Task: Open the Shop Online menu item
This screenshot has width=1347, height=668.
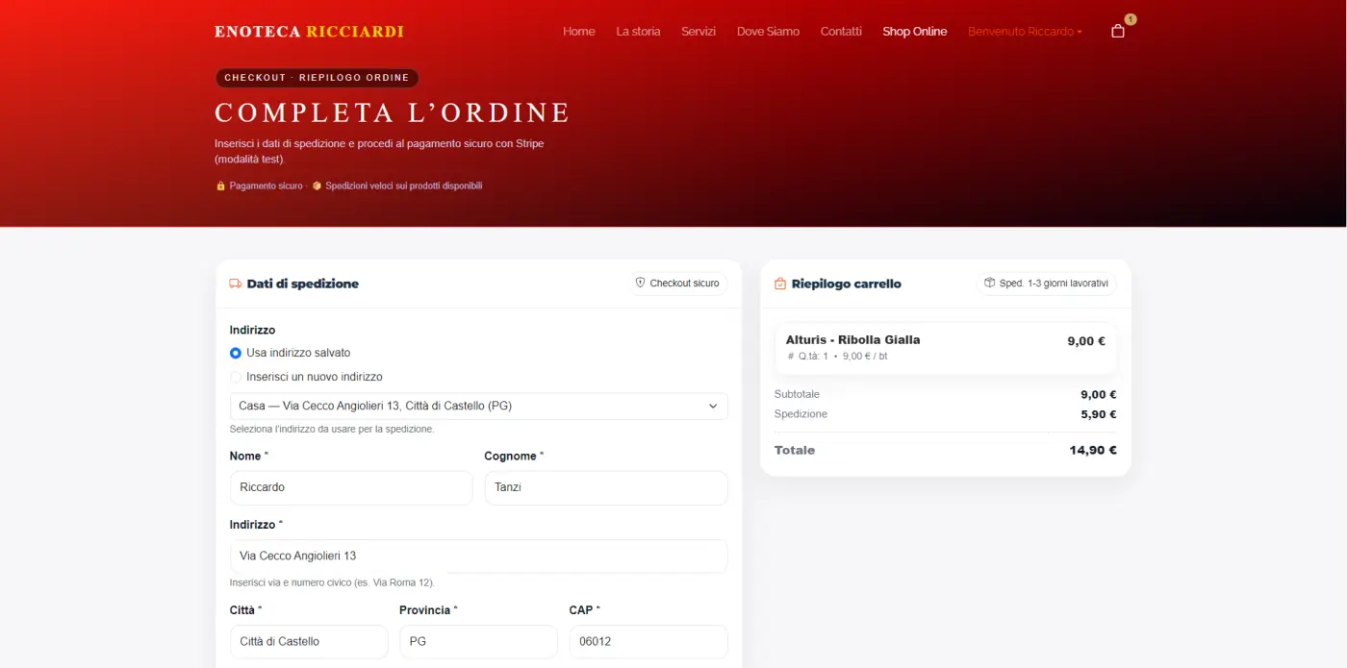Action: point(914,31)
